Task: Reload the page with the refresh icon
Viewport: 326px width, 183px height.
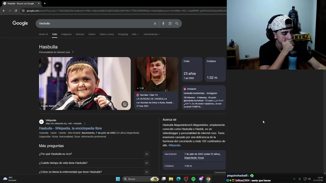Action: click(x=16, y=11)
